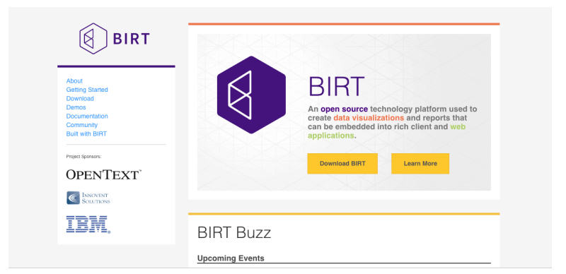
Task: Click the small BIRT hexagon logo icon
Action: (93, 39)
